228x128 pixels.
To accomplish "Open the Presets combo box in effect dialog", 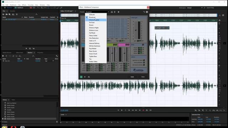I will click(97, 12).
